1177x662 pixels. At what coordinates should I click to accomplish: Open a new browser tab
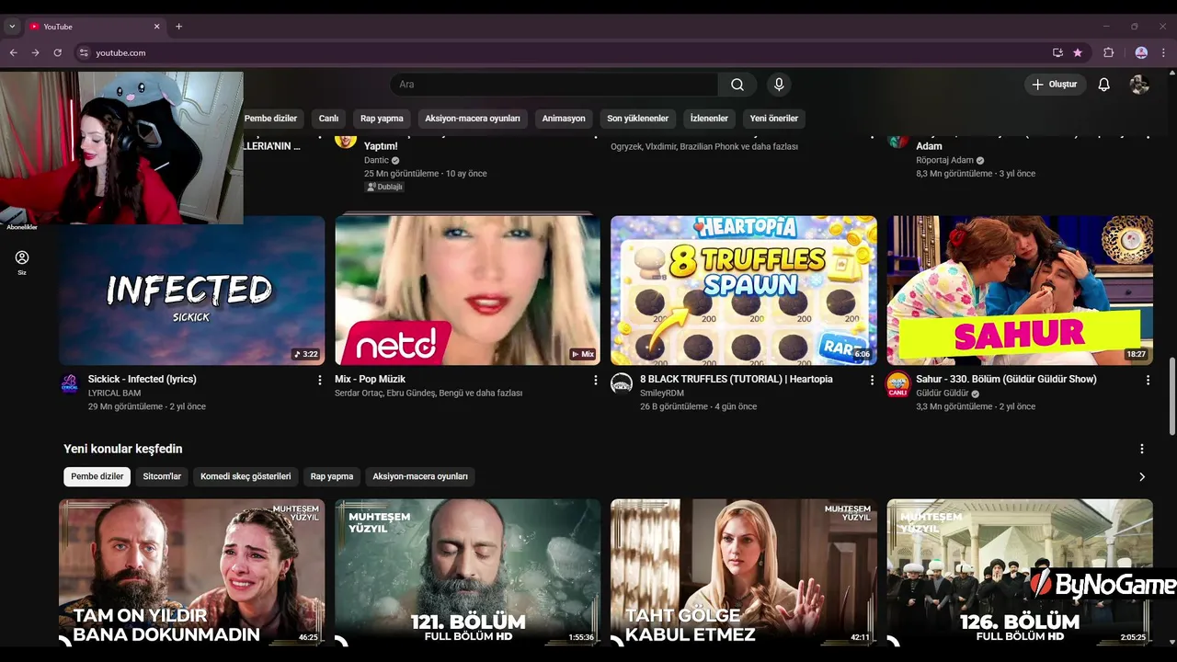[178, 27]
